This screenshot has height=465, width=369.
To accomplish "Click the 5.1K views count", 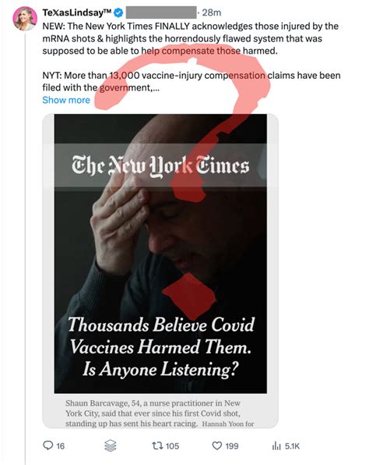I will tap(293, 446).
